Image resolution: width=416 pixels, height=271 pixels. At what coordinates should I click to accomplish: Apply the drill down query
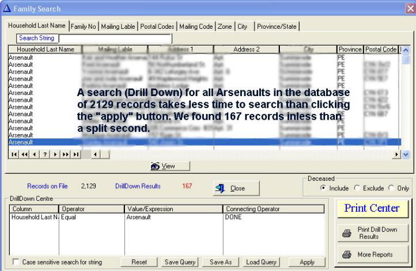(307, 262)
